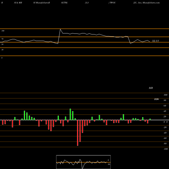
Task: Open the mini overview chart thumbnail
Action: (83, 162)
